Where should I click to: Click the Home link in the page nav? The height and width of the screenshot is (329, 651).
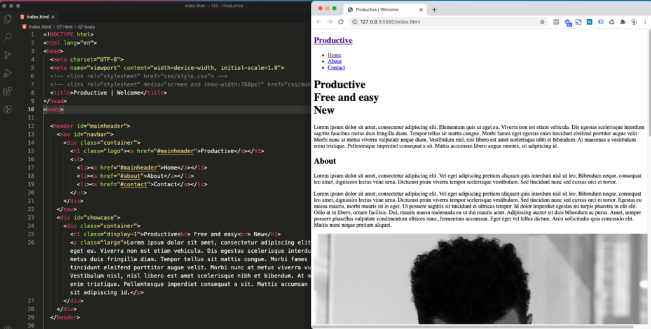point(334,55)
